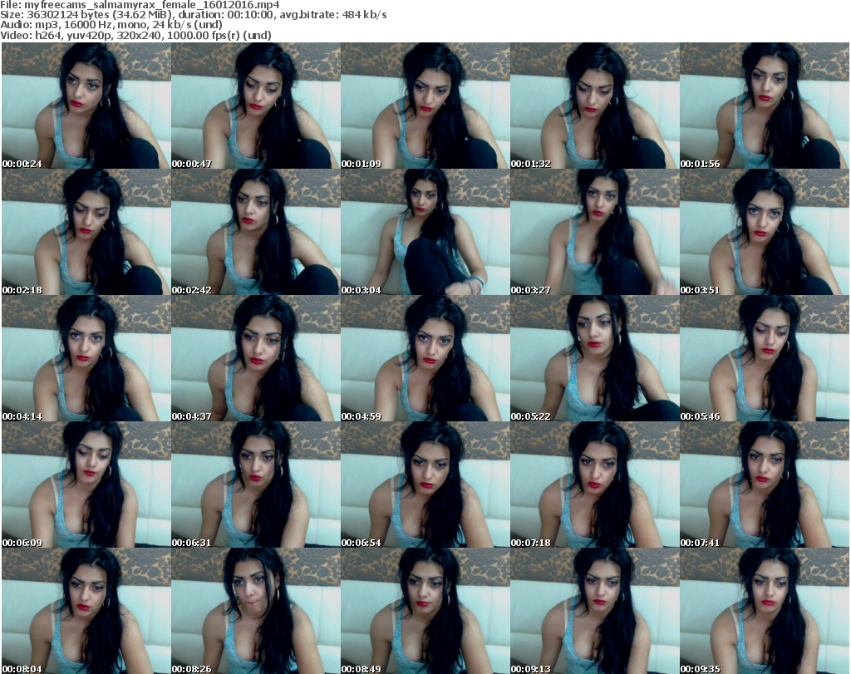The image size is (851, 674).
Task: Pick the frame stamped 00:03:27
Action: tap(595, 232)
